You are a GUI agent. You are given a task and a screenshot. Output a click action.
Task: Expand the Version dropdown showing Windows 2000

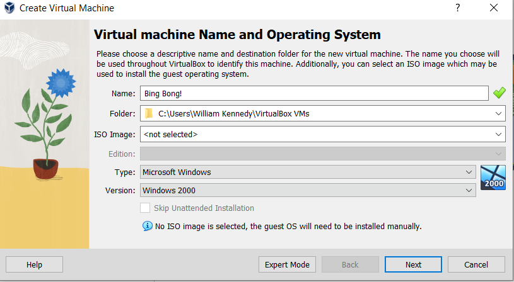point(307,190)
